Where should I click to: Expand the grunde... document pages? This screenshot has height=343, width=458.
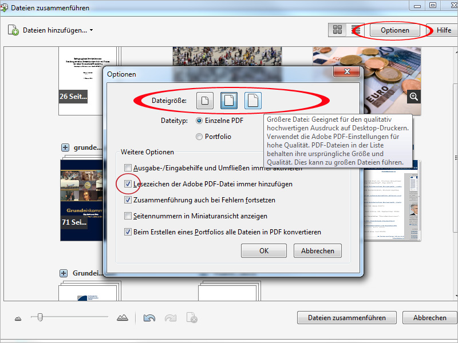(x=65, y=147)
